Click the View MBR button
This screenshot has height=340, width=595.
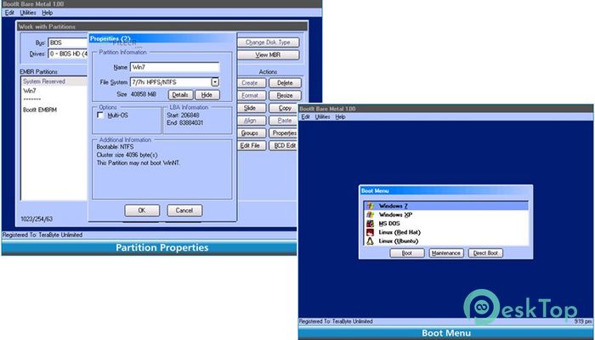268,54
